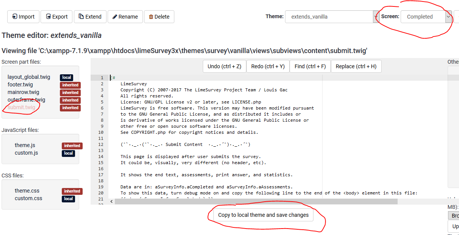Click the inherited badge beside theme.css
Viewport: 459px width, 235px height.
coord(72,191)
